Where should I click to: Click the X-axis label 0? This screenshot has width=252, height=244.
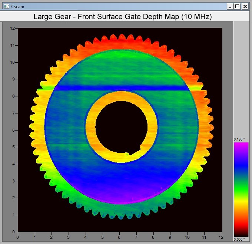(x=17, y=237)
